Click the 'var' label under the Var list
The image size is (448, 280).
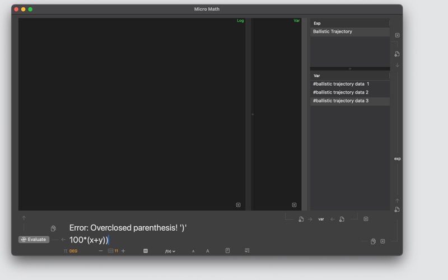click(321, 219)
